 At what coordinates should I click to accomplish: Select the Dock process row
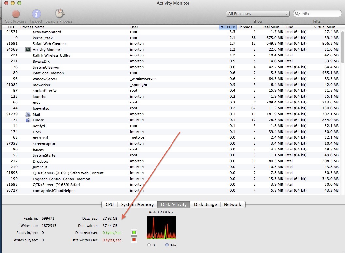171,132
